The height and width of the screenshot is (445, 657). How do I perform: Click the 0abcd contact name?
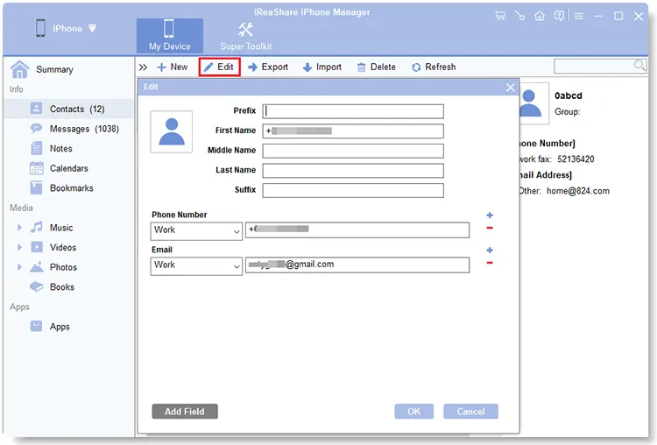click(x=569, y=96)
